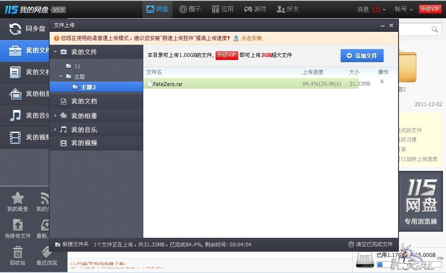Click the 115 我的网盘 logo
Viewport: 446px width, 273px height.
(x=27, y=10)
